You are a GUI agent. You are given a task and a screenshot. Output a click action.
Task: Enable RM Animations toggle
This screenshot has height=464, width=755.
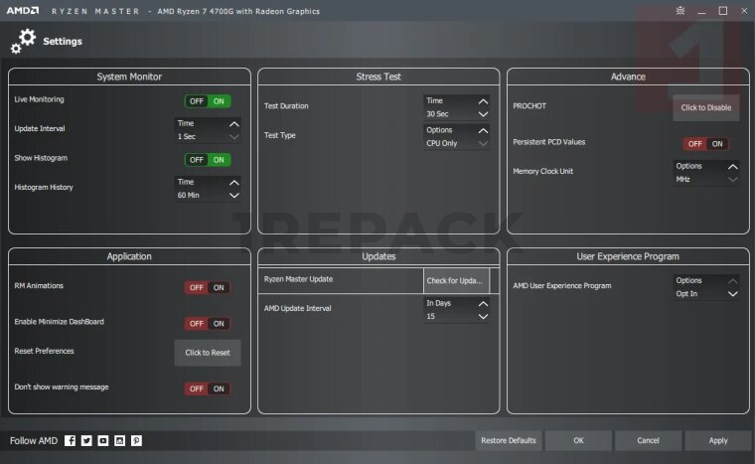click(207, 288)
